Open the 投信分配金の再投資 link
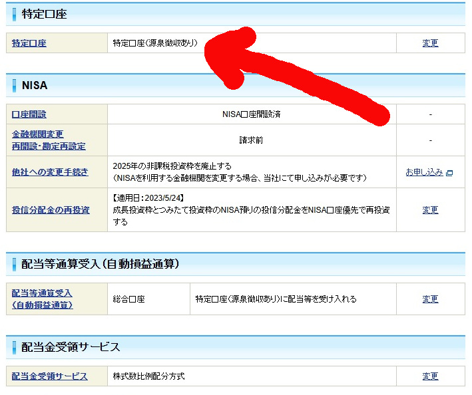This screenshot has width=472, height=395. point(51,210)
